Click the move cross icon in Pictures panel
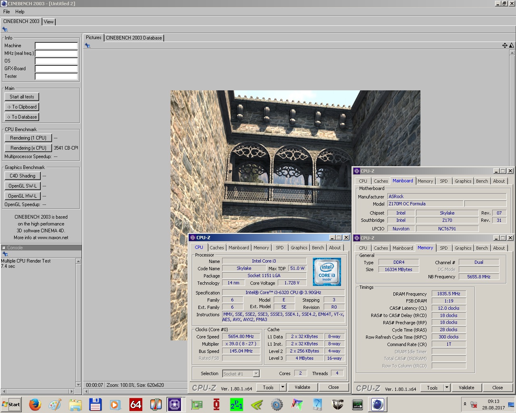The image size is (516, 413). pos(505,45)
